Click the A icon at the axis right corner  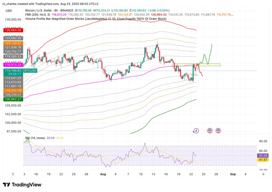263,174
